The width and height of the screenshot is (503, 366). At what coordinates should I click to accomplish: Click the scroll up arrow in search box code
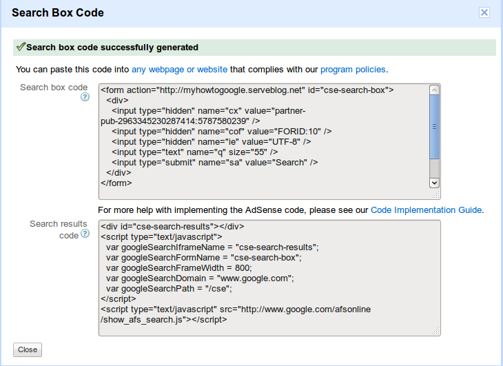pyautogui.click(x=434, y=90)
